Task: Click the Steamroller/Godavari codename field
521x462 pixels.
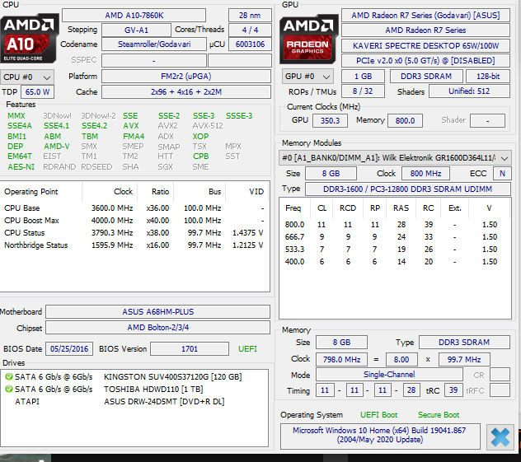Action: tap(154, 44)
